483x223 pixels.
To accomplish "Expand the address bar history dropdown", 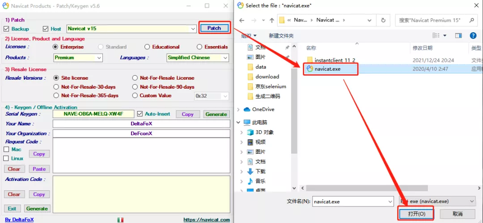I will tap(370, 20).
